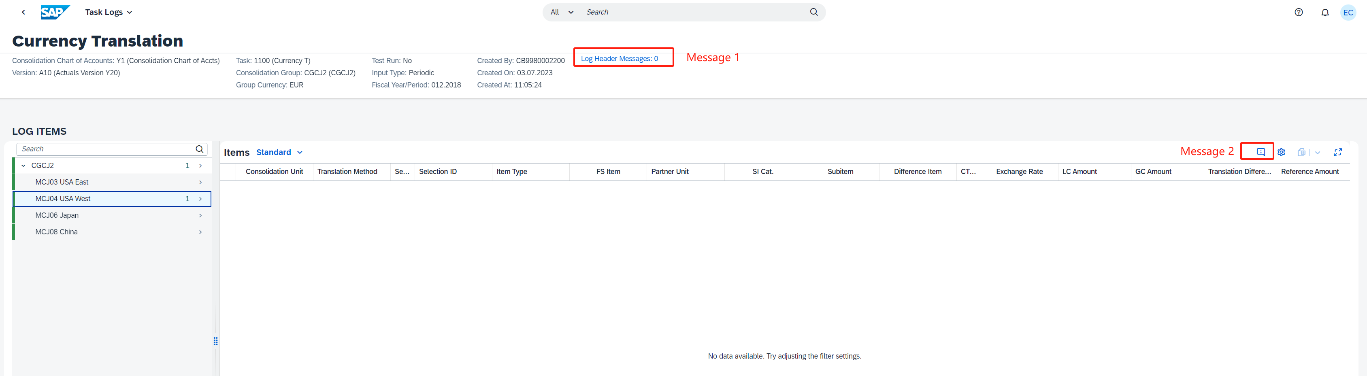Open MCJ06 Japan row arrow
Viewport: 1367px width, 376px height.
[200, 215]
